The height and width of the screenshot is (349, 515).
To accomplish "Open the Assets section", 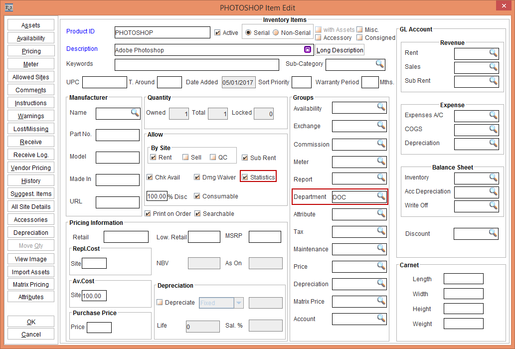I will 31,25.
